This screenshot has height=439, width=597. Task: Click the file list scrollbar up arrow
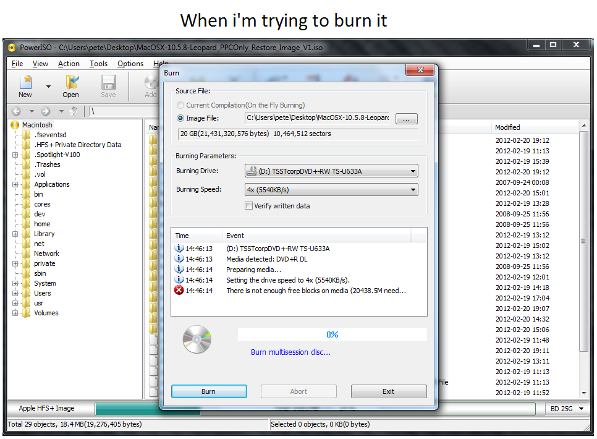coord(583,126)
